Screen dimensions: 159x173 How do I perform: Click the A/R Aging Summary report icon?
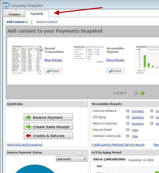pyautogui.click(x=128, y=117)
